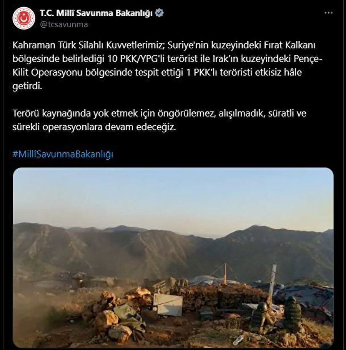Click the rightmost kneeling soldier in the photo
Image resolution: width=346 pixels, height=350 pixels.
coord(293,314)
